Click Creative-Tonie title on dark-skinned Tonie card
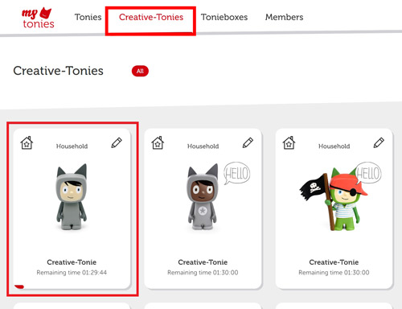 203,262
